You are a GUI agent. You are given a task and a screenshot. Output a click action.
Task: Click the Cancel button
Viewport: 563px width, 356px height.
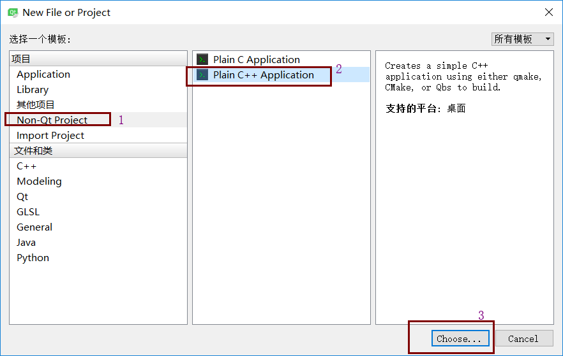(x=523, y=338)
